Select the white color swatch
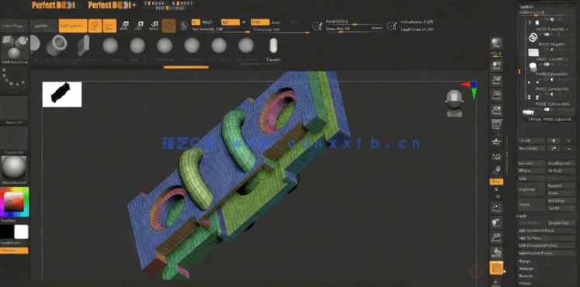580x287 pixels. pos(21,232)
